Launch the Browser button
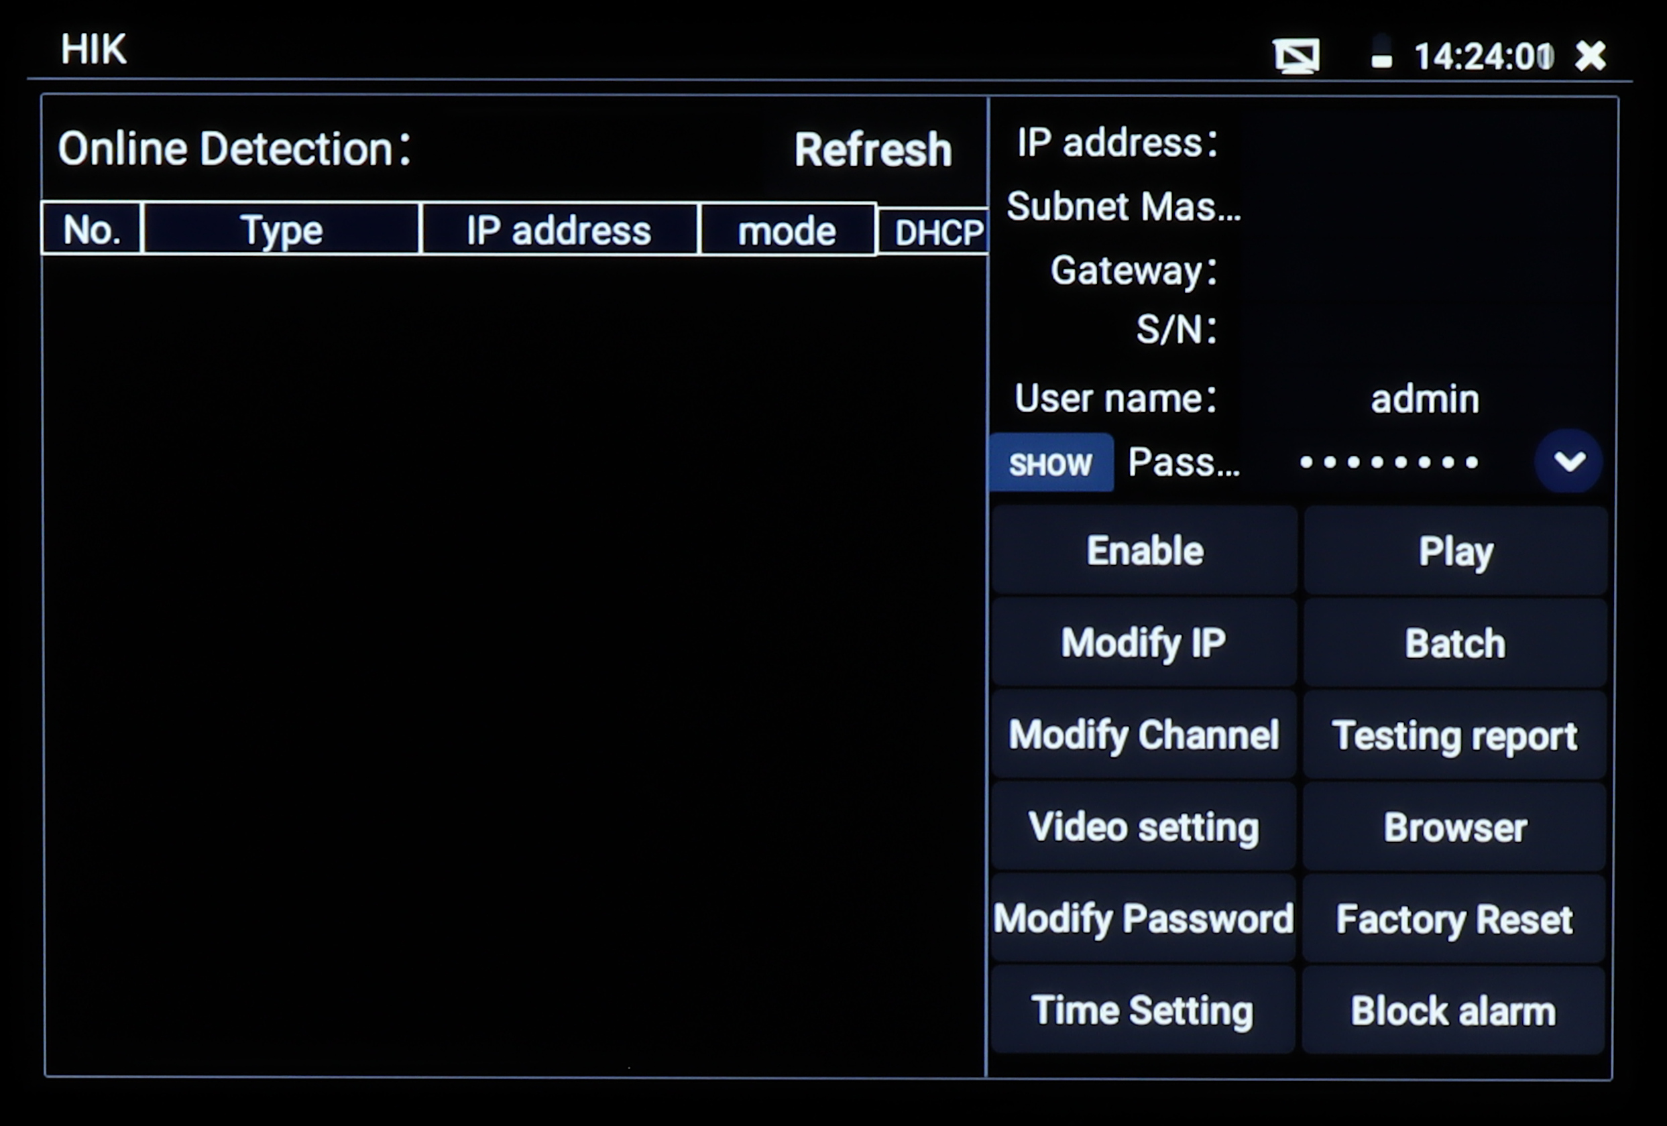The width and height of the screenshot is (1667, 1126). click(x=1454, y=828)
